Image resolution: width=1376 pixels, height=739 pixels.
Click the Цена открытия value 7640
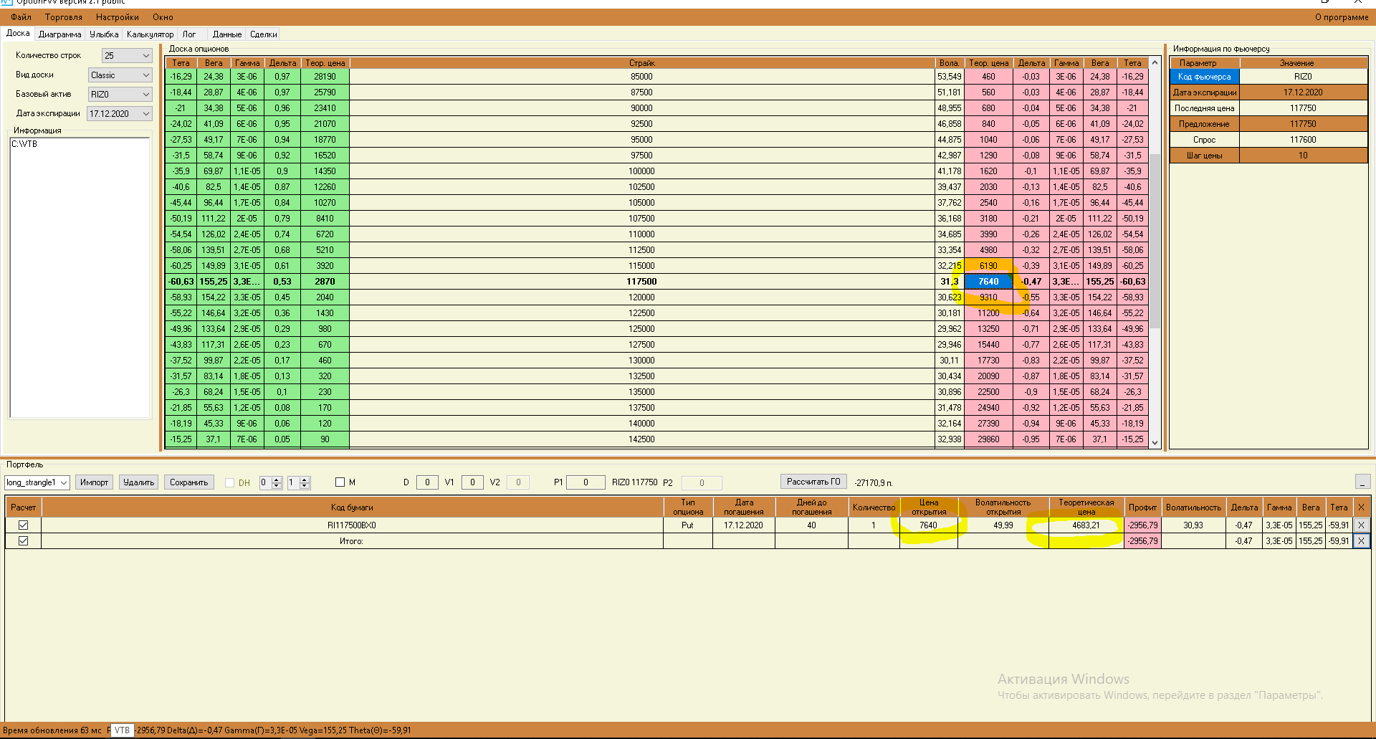[x=928, y=525]
